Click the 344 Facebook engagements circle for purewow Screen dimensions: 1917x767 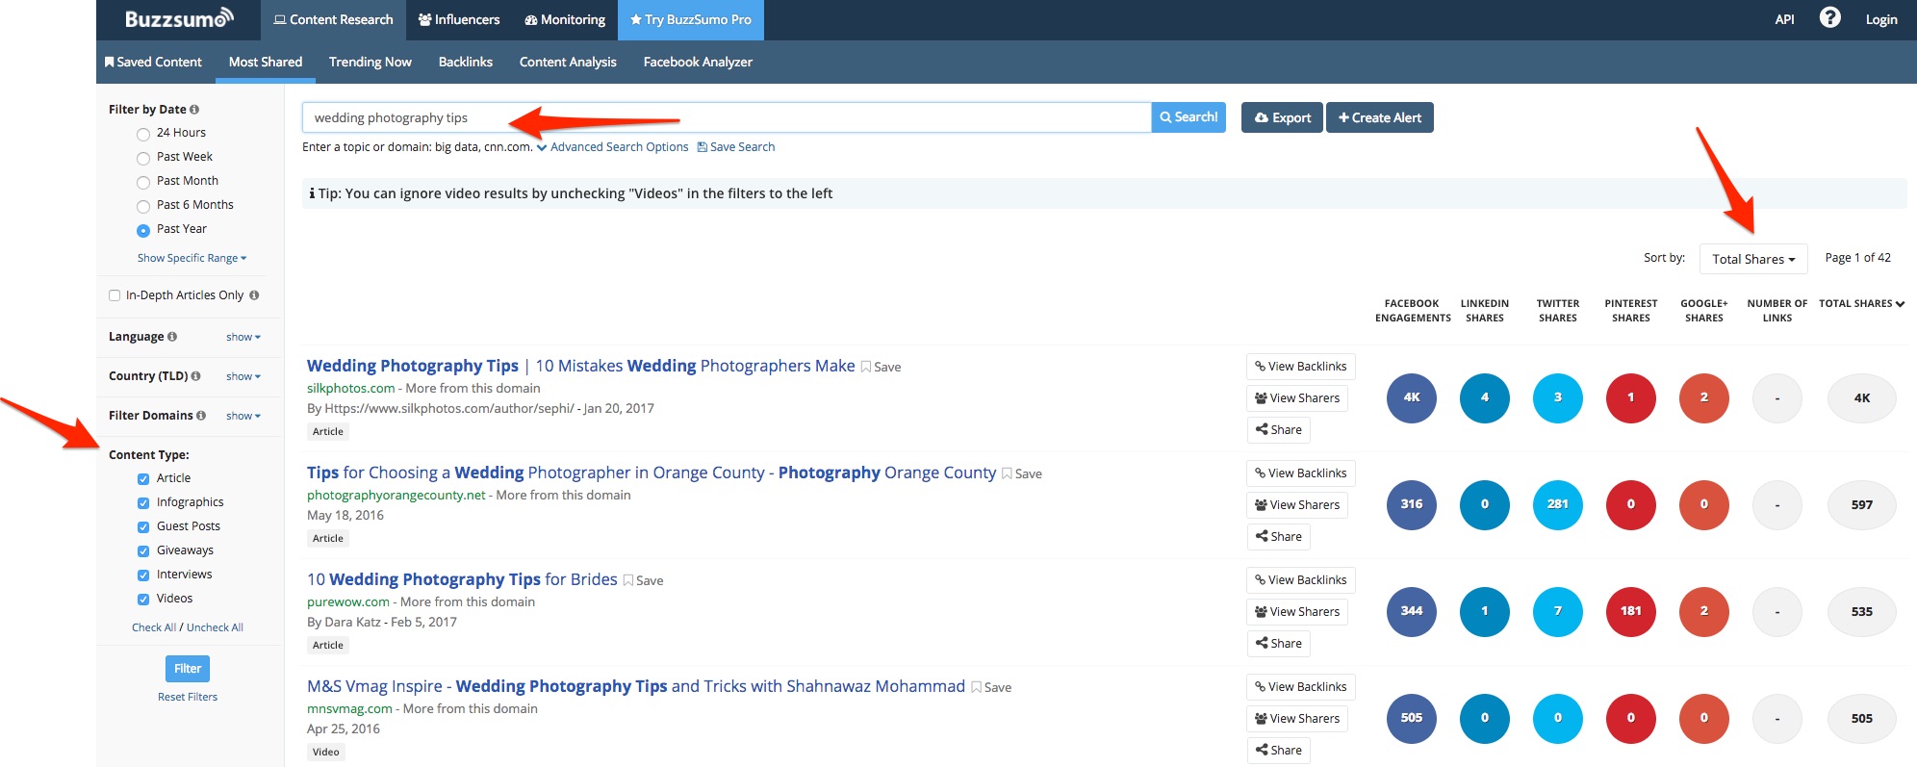point(1412,611)
